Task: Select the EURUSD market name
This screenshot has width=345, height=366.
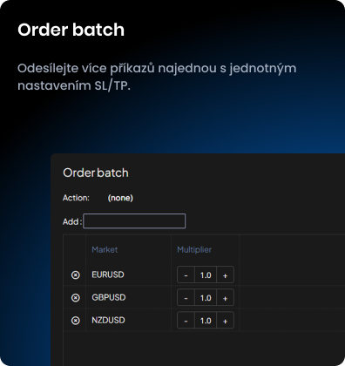Action: tap(108, 274)
